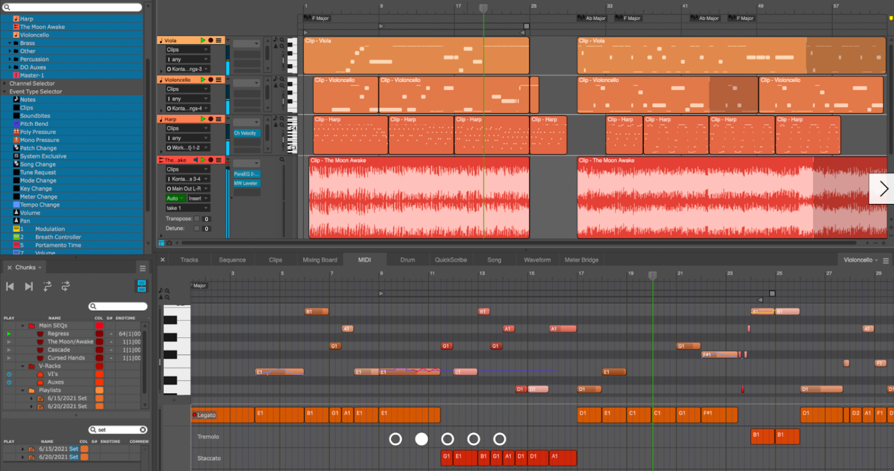Toggle the Transpose checkbox
Image resolution: width=894 pixels, height=471 pixels.
197,219
